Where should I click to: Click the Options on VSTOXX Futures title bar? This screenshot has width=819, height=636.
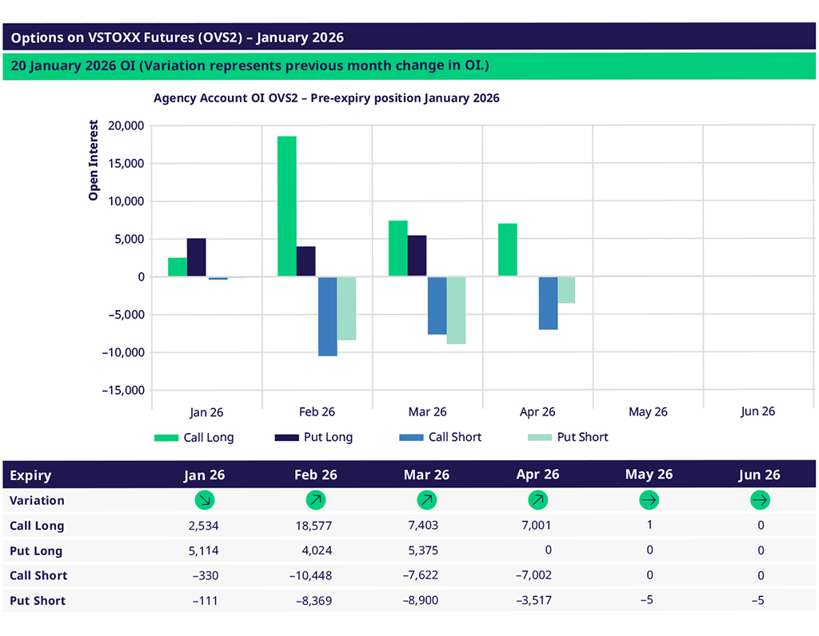(409, 38)
